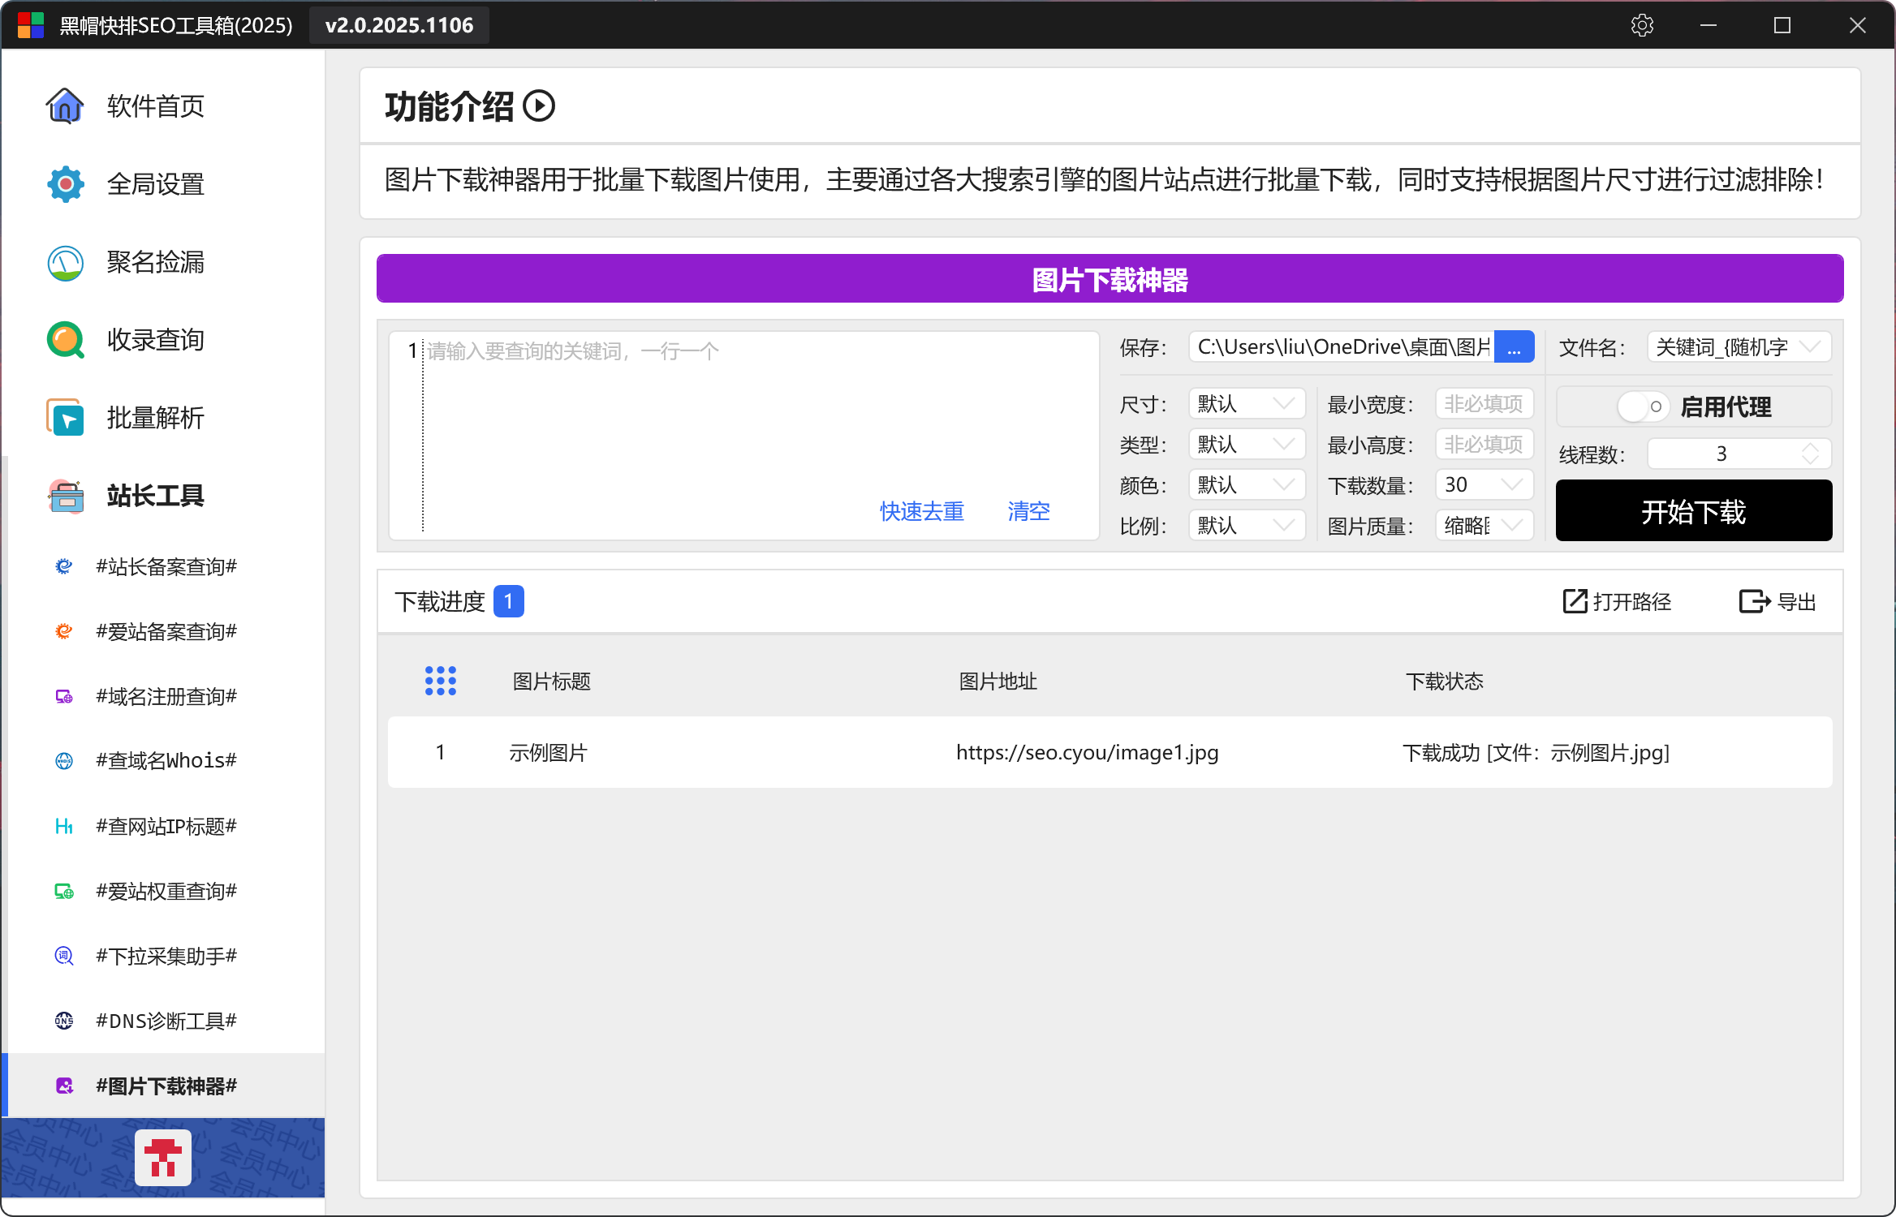Click the 快速去重 link

point(921,511)
